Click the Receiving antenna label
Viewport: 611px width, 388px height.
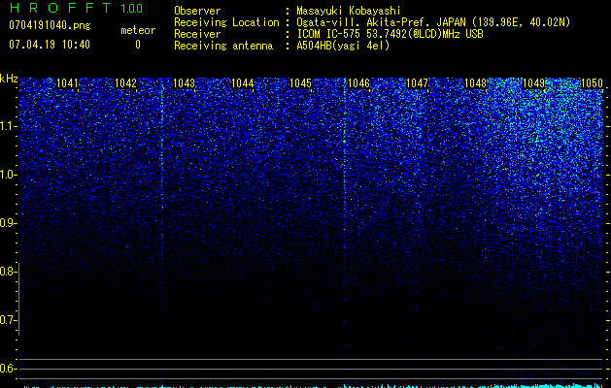223,46
